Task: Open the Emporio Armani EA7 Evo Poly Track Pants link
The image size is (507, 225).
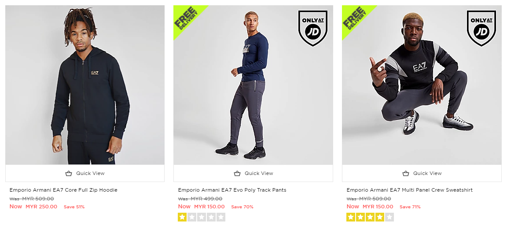Action: tap(232, 190)
